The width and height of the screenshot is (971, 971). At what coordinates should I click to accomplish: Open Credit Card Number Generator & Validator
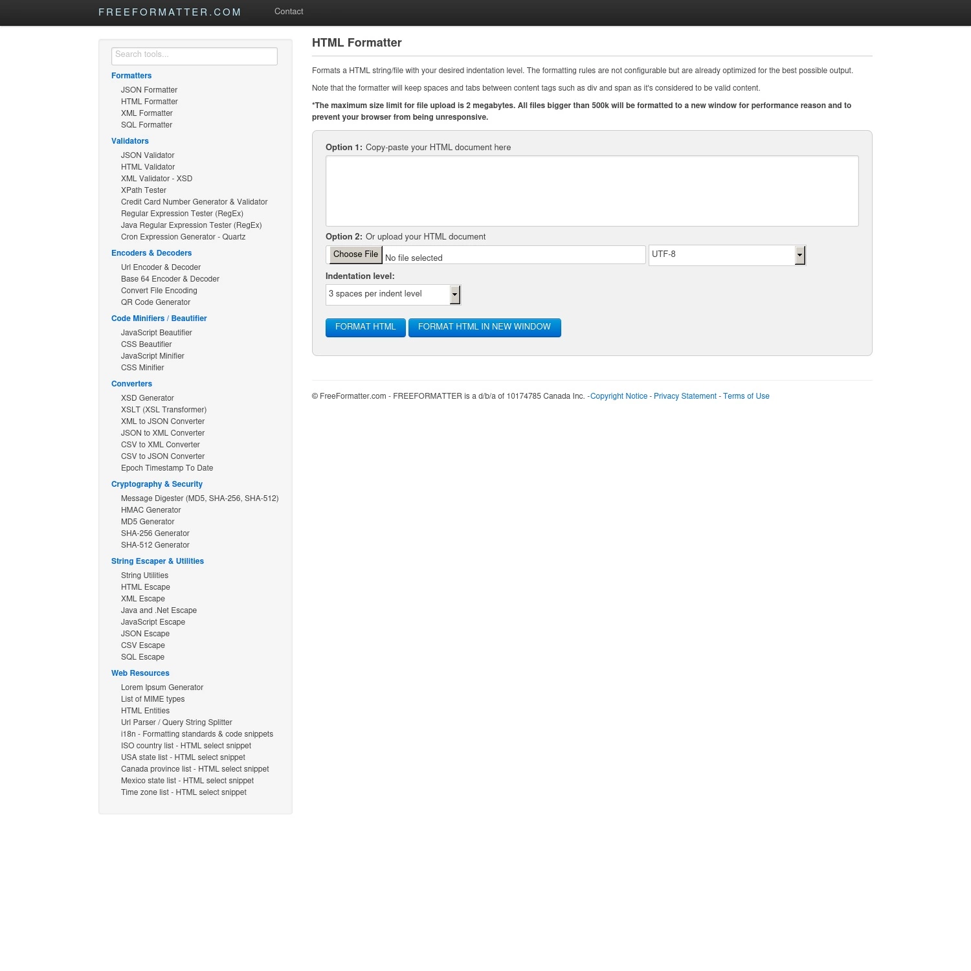pos(194,202)
